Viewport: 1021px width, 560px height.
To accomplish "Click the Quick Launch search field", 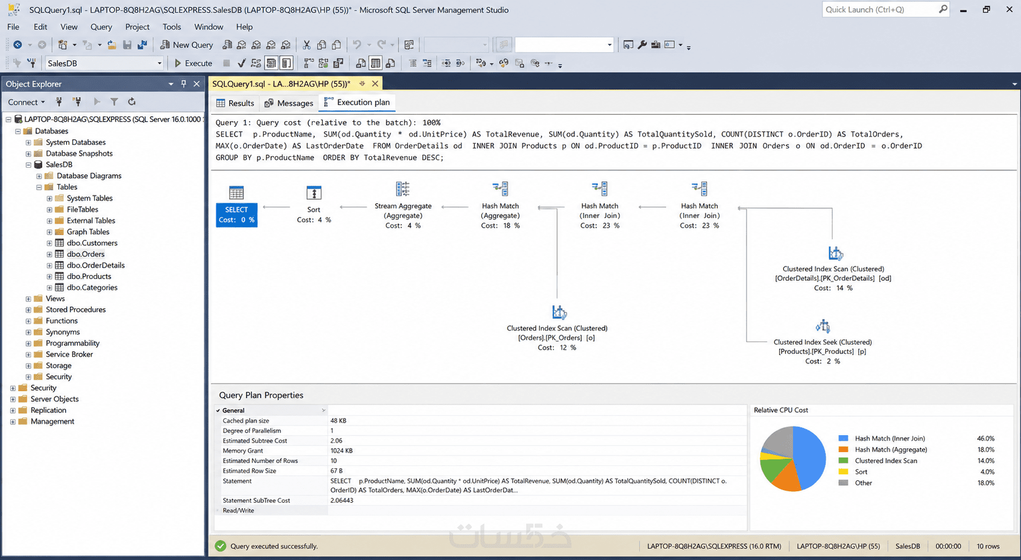I will (885, 10).
